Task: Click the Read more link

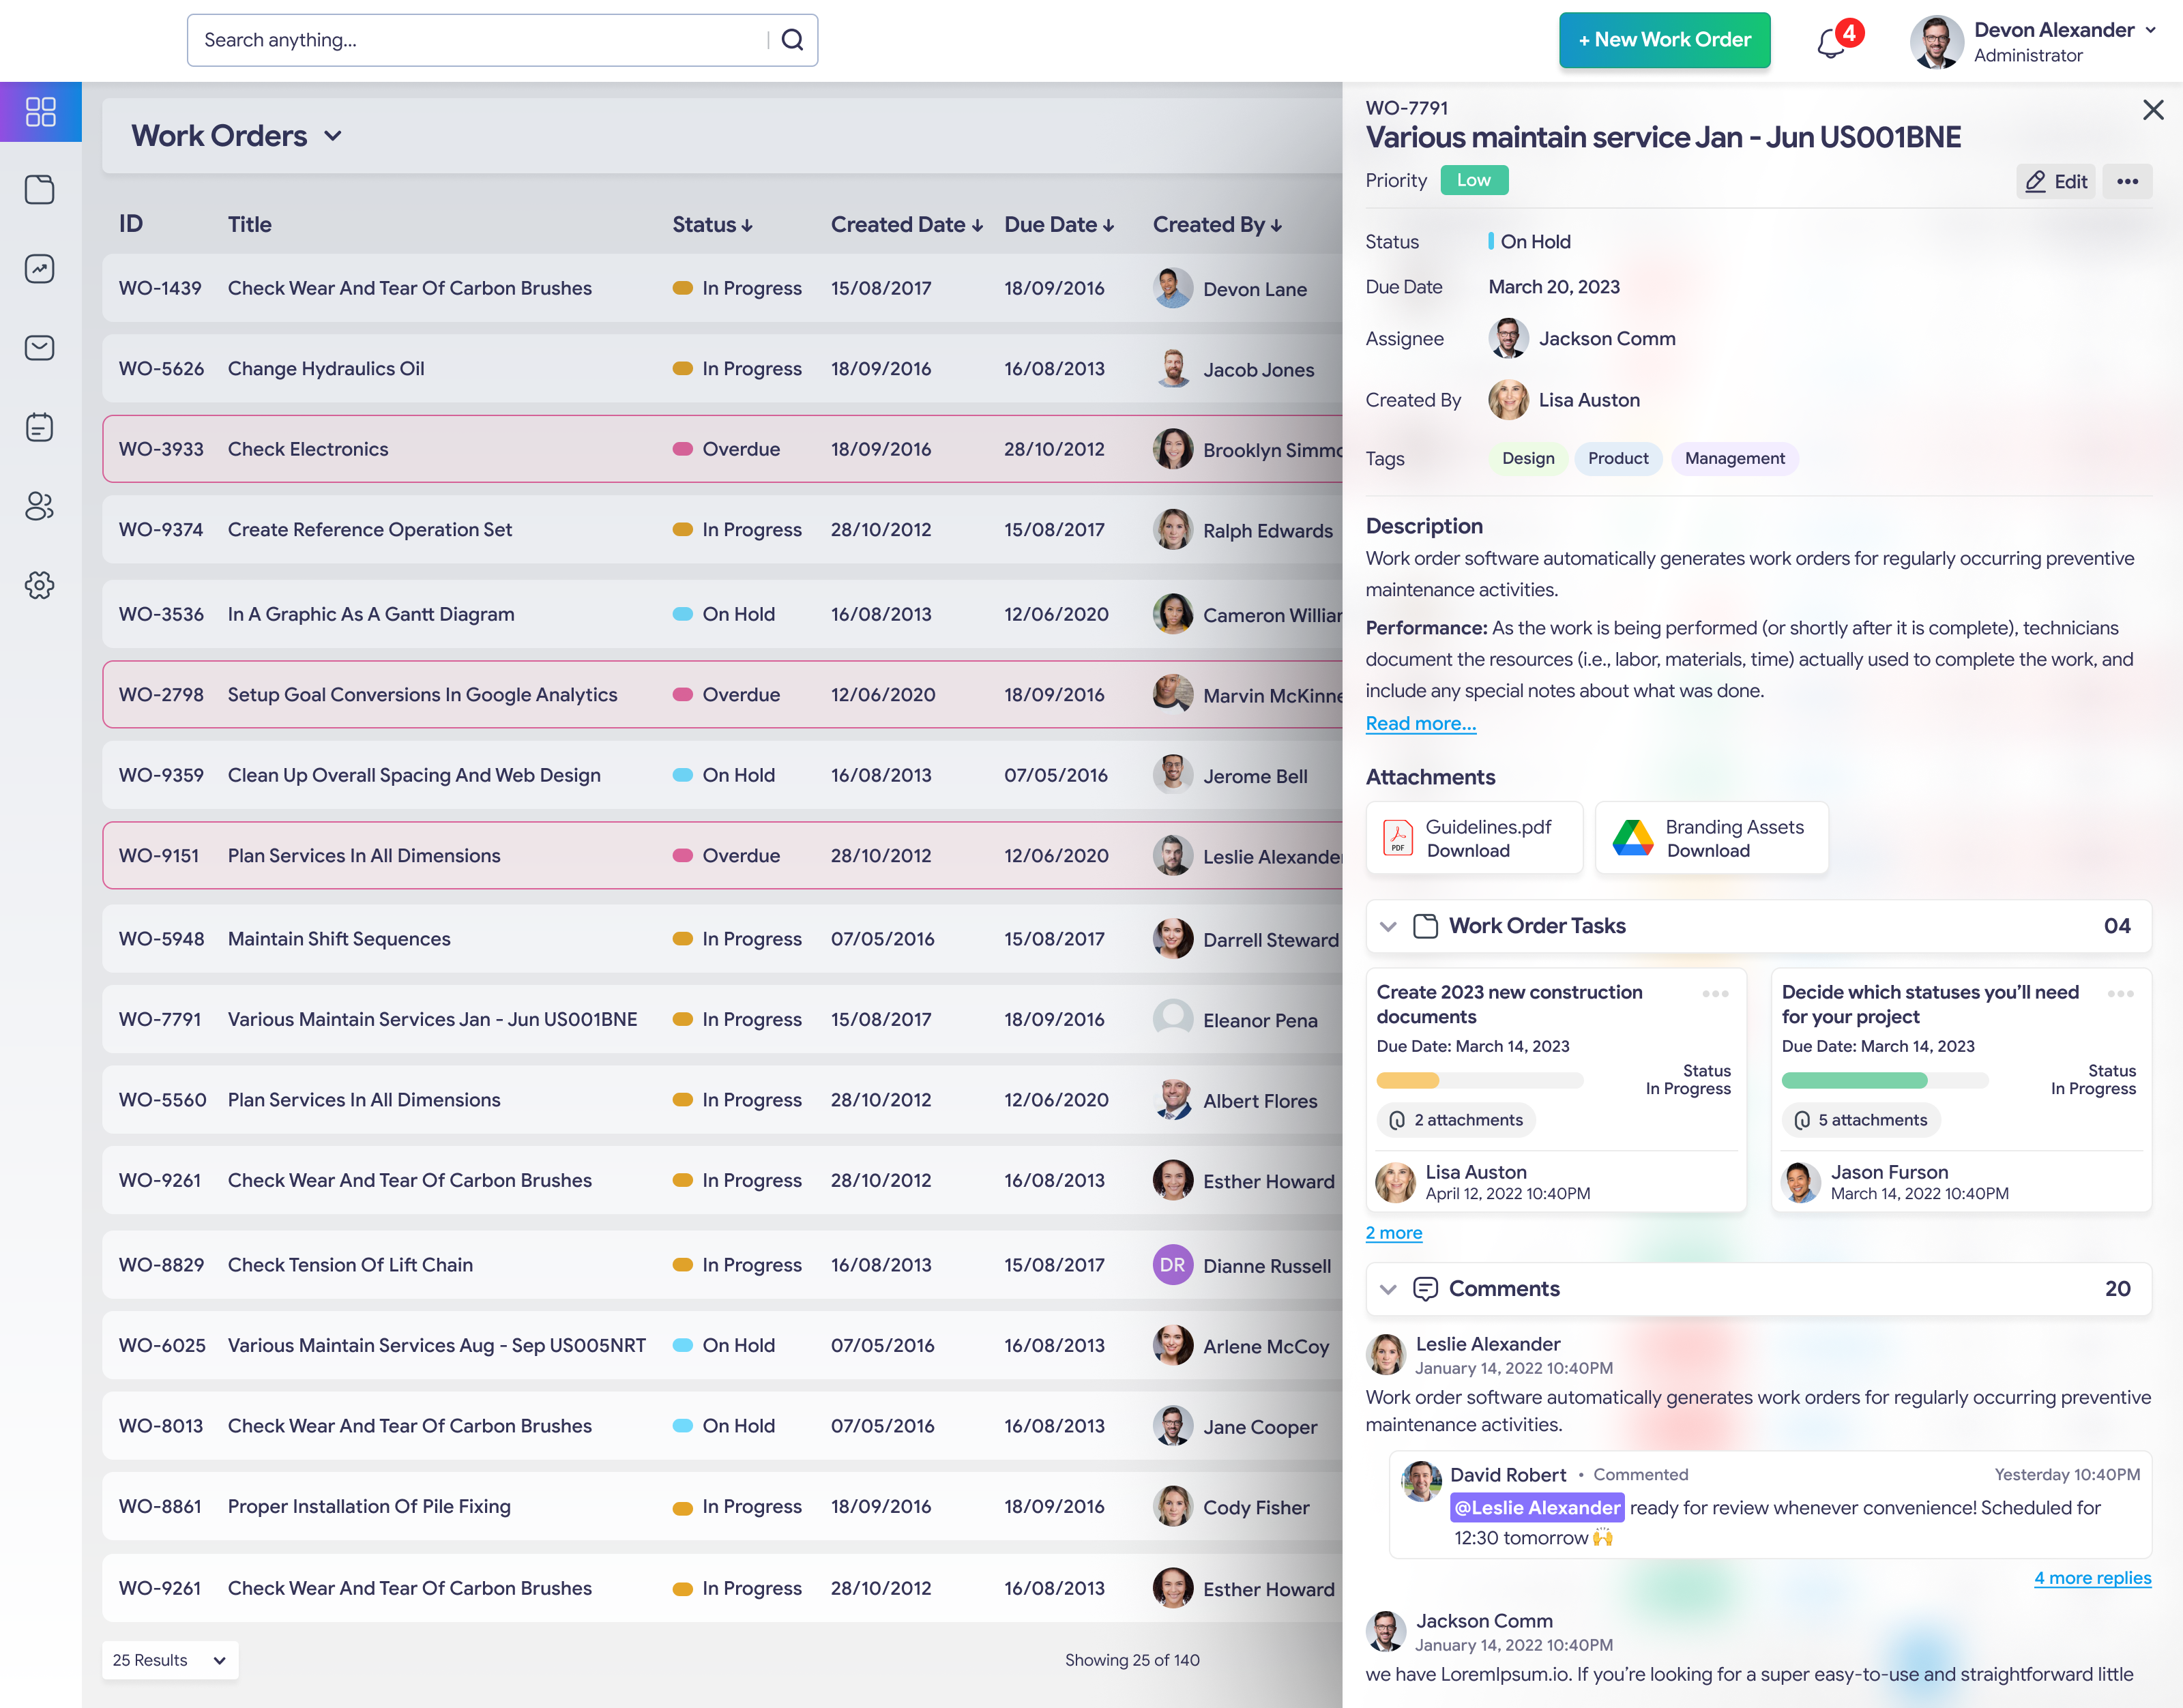Action: (x=1420, y=723)
